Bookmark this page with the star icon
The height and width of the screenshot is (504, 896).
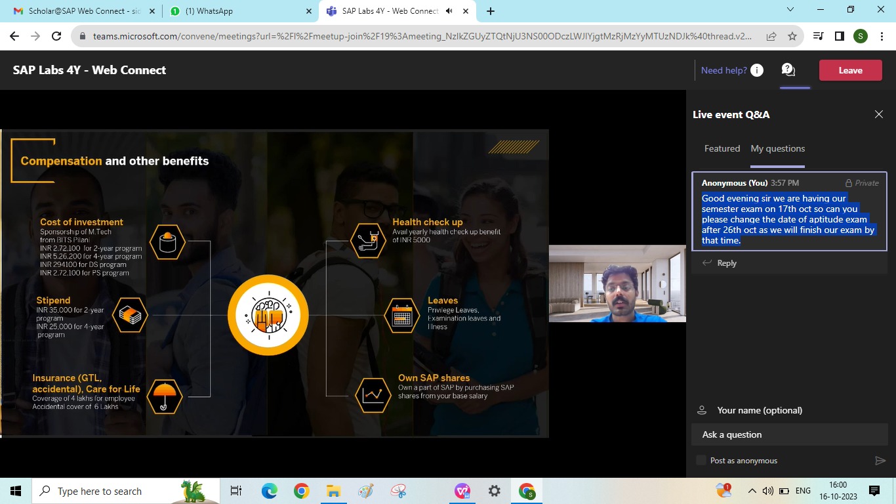[792, 36]
